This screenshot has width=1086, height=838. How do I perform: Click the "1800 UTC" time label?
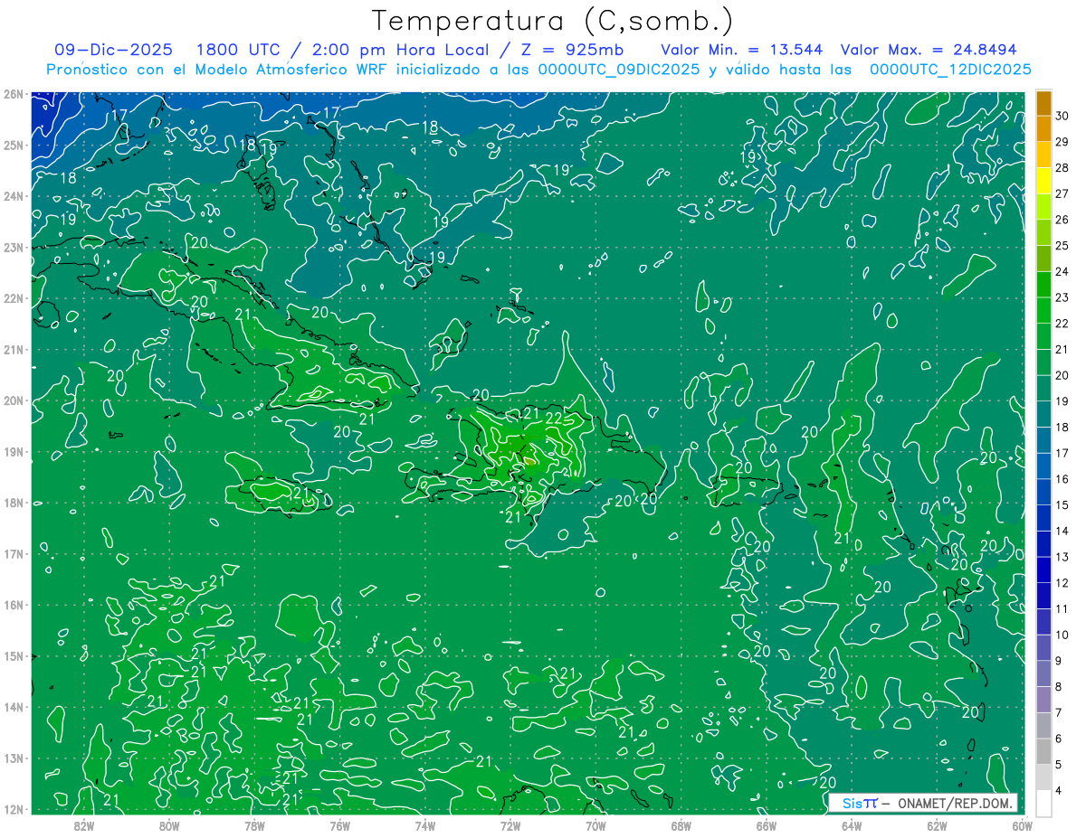(x=239, y=50)
